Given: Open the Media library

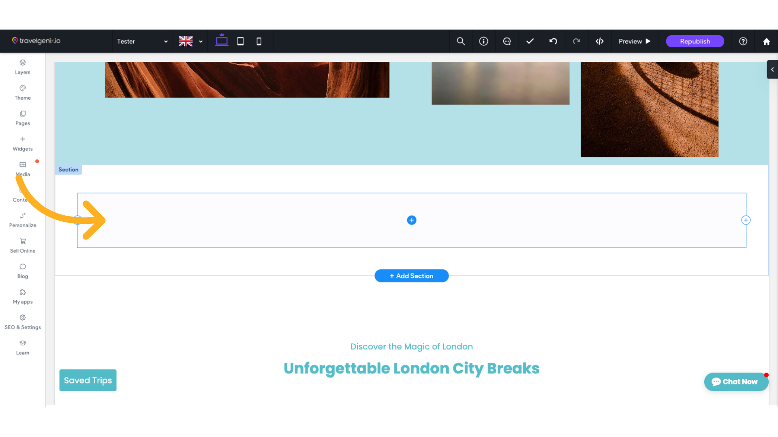Looking at the screenshot, I should click(x=22, y=168).
